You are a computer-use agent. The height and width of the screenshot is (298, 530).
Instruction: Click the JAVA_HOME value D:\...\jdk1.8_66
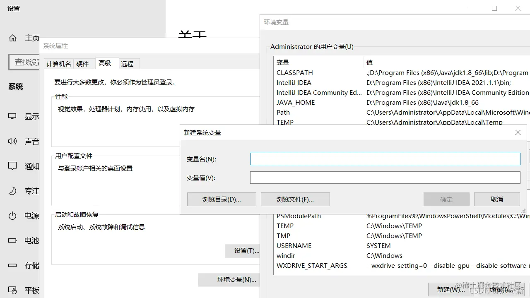[x=422, y=102]
